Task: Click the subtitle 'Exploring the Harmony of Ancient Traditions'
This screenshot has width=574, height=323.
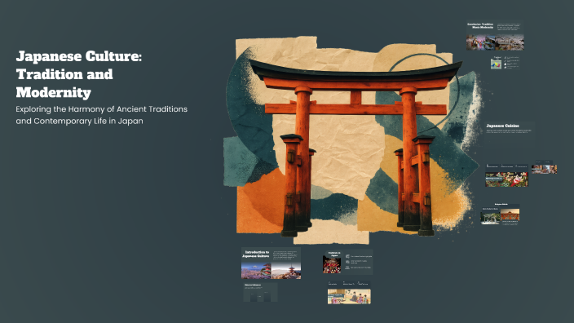Action: [x=101, y=109]
